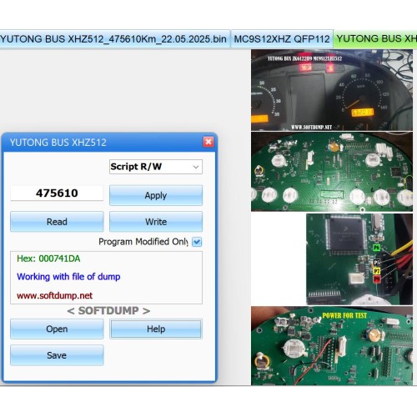View the dashboard instrument cluster photo
This screenshot has width=417, height=417.
[x=332, y=90]
